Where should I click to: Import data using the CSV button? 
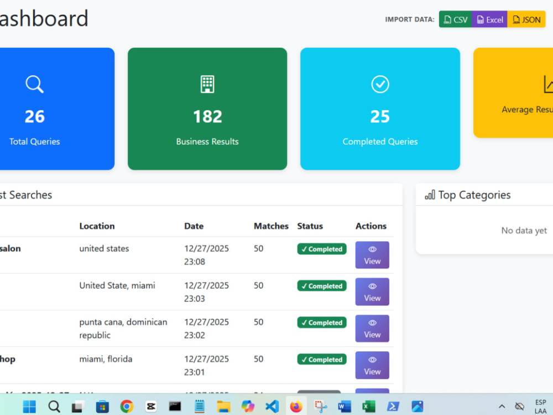click(455, 19)
